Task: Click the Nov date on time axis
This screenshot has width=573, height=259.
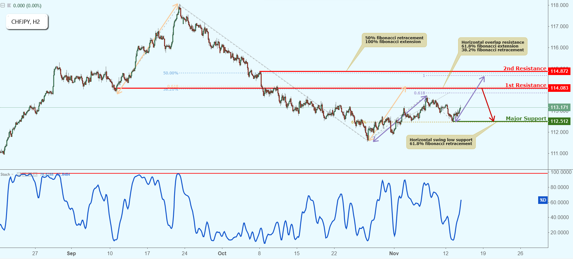Action: (x=394, y=253)
